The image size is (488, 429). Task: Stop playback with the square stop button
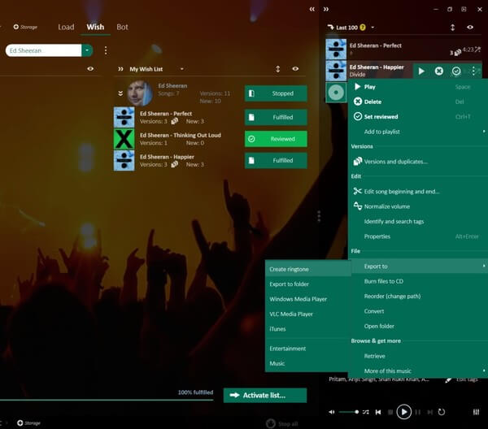coord(390,412)
